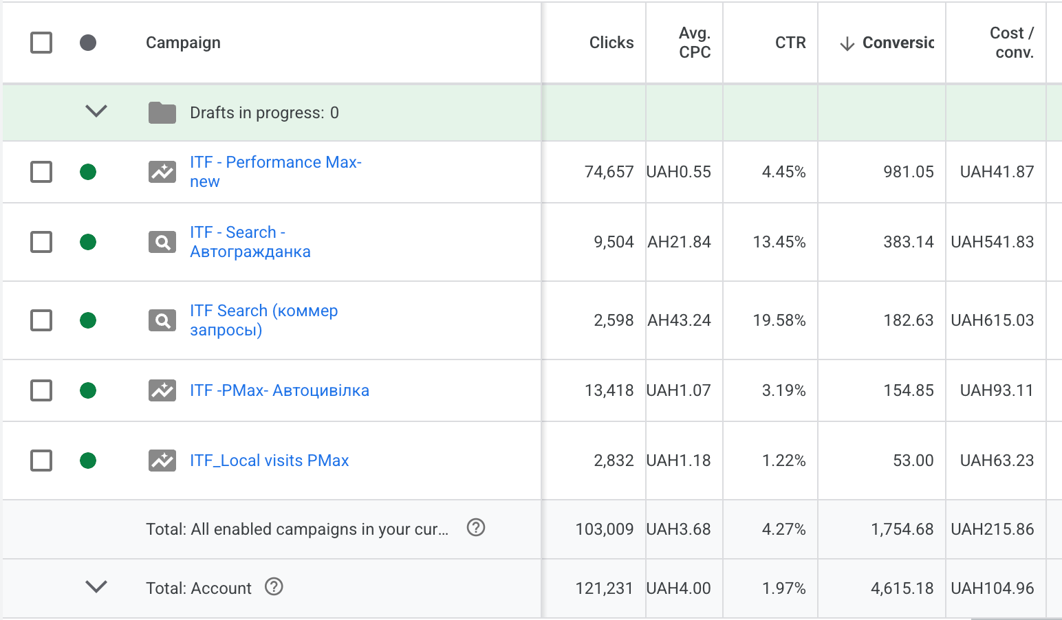Click the PMax icon beside ITF_Local visits PMax
The height and width of the screenshot is (620, 1062).
point(162,461)
